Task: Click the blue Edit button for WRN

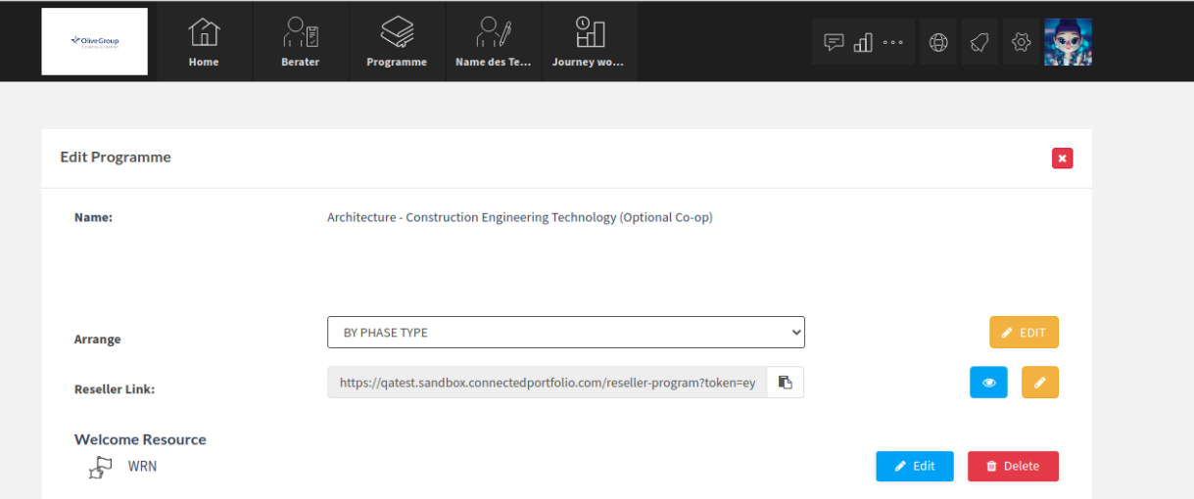Action: click(x=915, y=467)
